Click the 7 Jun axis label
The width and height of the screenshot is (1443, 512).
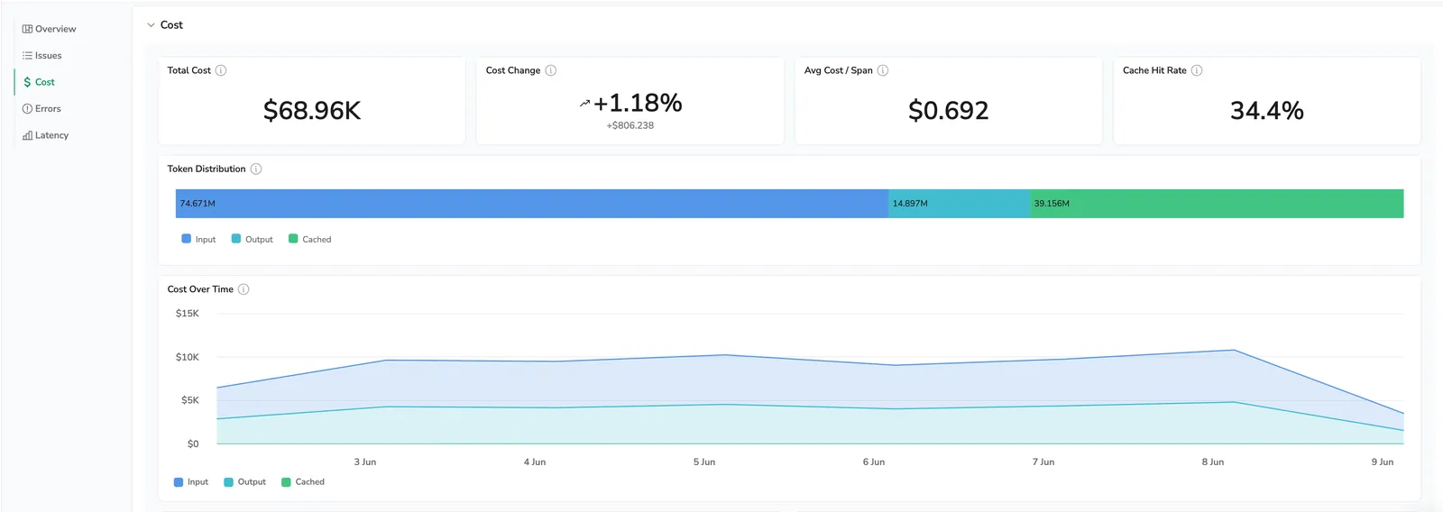tap(1043, 462)
